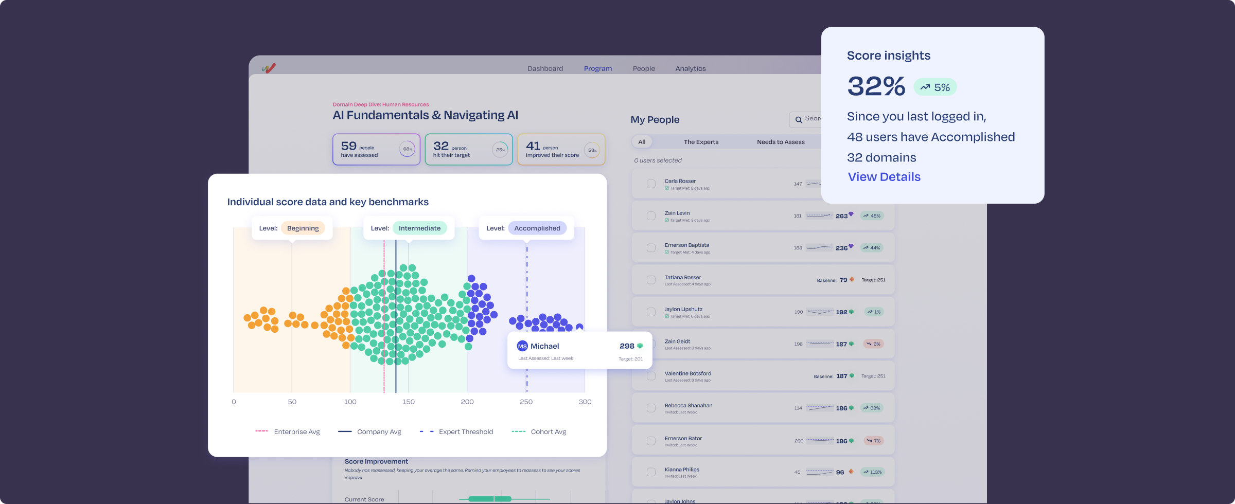This screenshot has height=504, width=1235.
Task: Open View Details in Score insights
Action: 884,177
